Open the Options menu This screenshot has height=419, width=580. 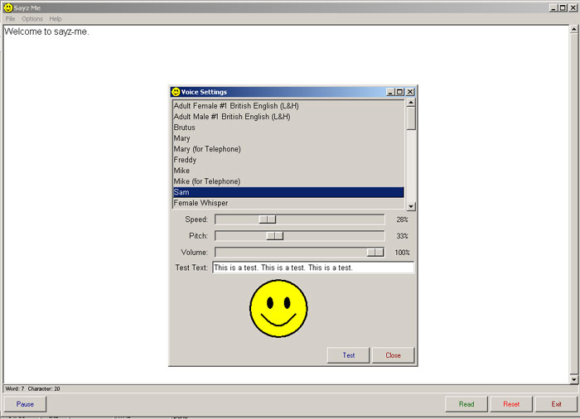tap(32, 18)
